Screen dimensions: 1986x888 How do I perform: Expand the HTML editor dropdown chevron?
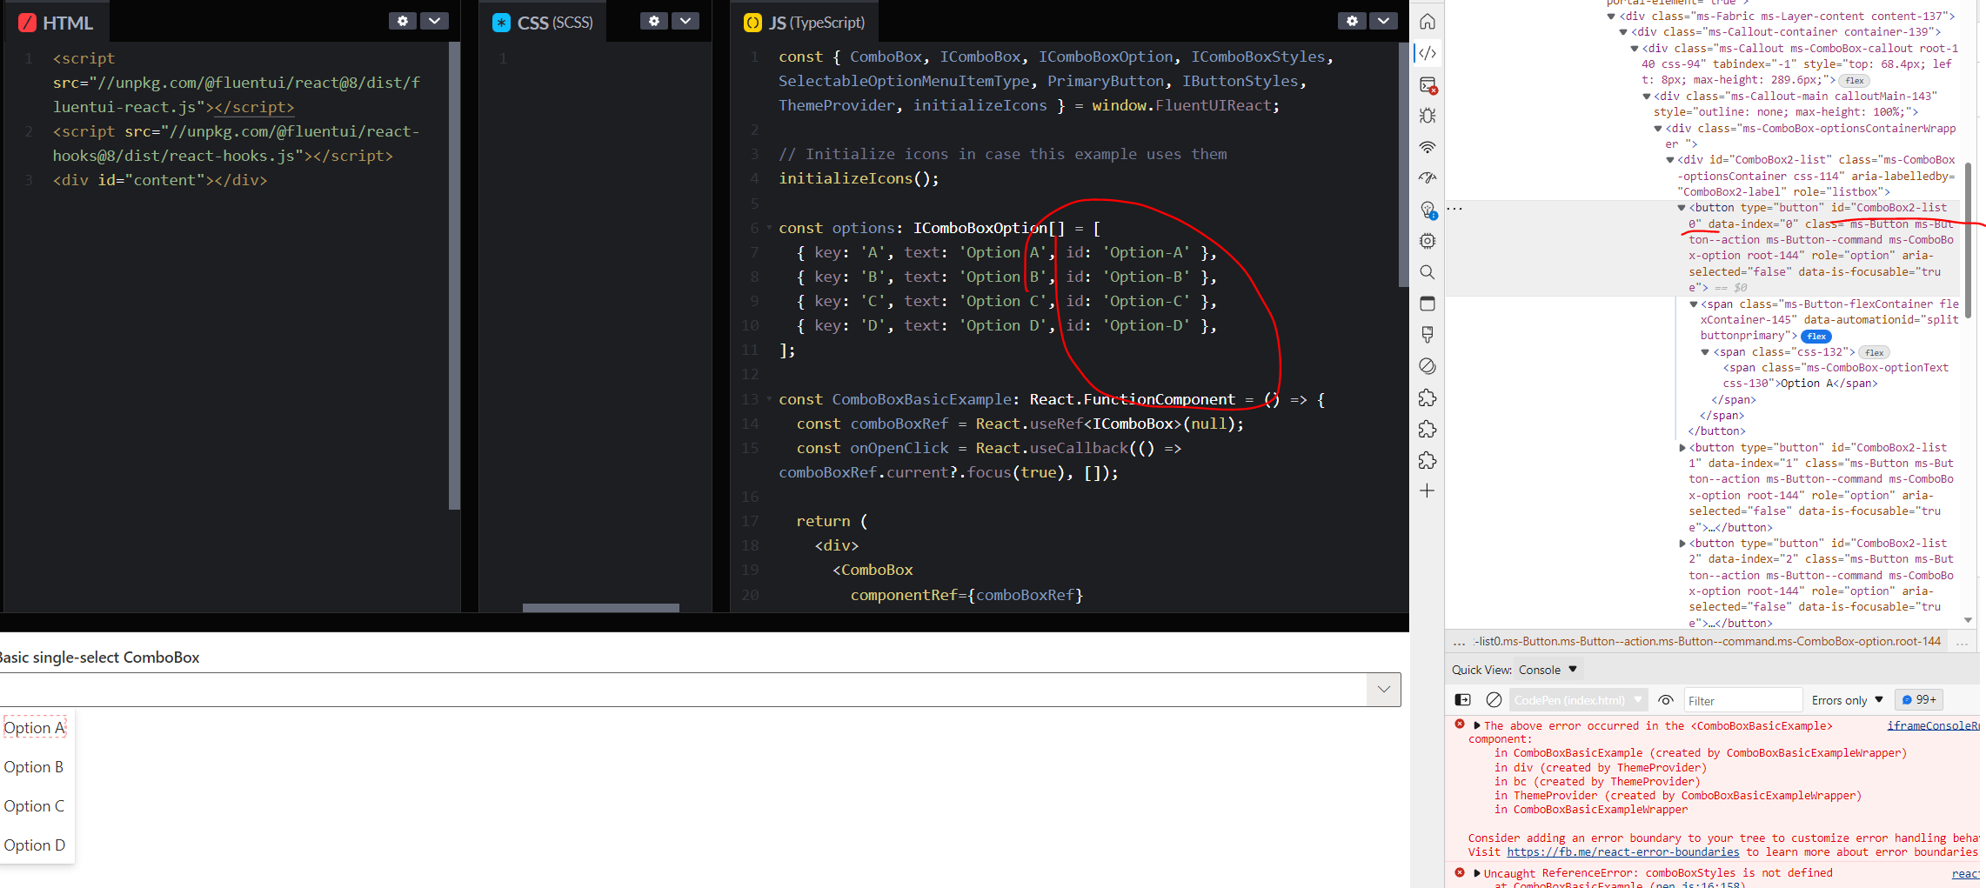pyautogui.click(x=434, y=21)
